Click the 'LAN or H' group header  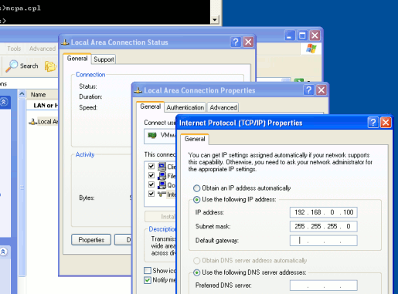click(46, 106)
